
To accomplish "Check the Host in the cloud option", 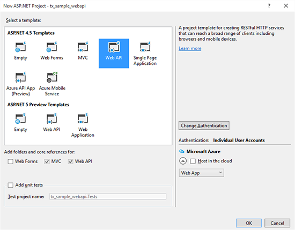I will 193,161.
